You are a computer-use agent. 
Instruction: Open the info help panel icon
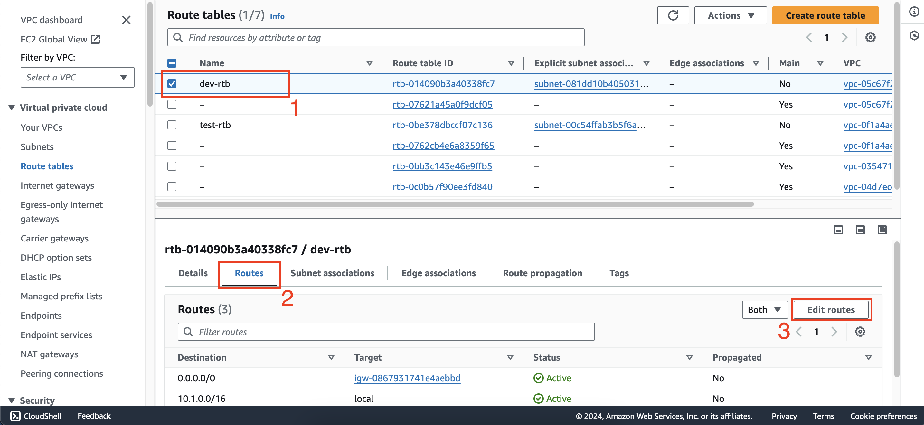point(914,12)
